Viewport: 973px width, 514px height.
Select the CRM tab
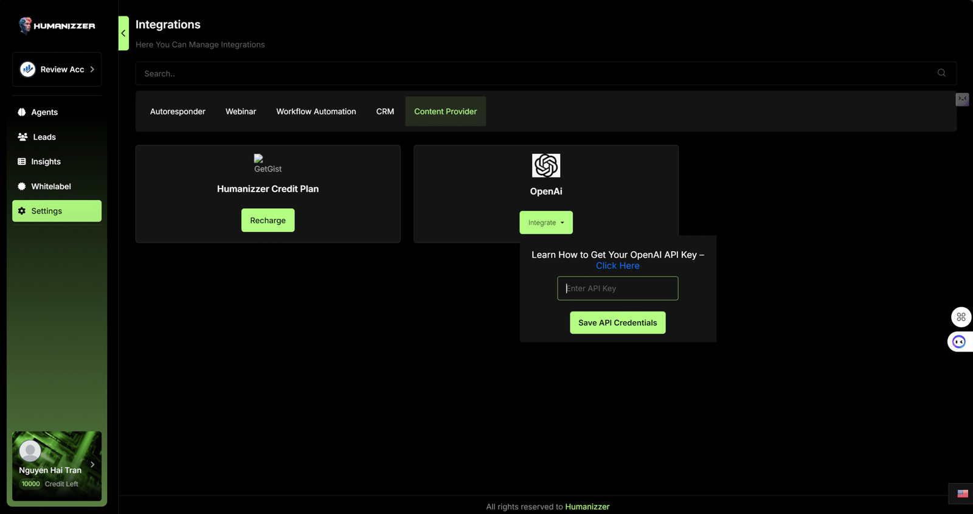click(x=385, y=111)
